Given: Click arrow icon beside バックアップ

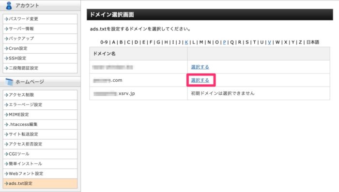Looking at the screenshot, I should 6,39.
